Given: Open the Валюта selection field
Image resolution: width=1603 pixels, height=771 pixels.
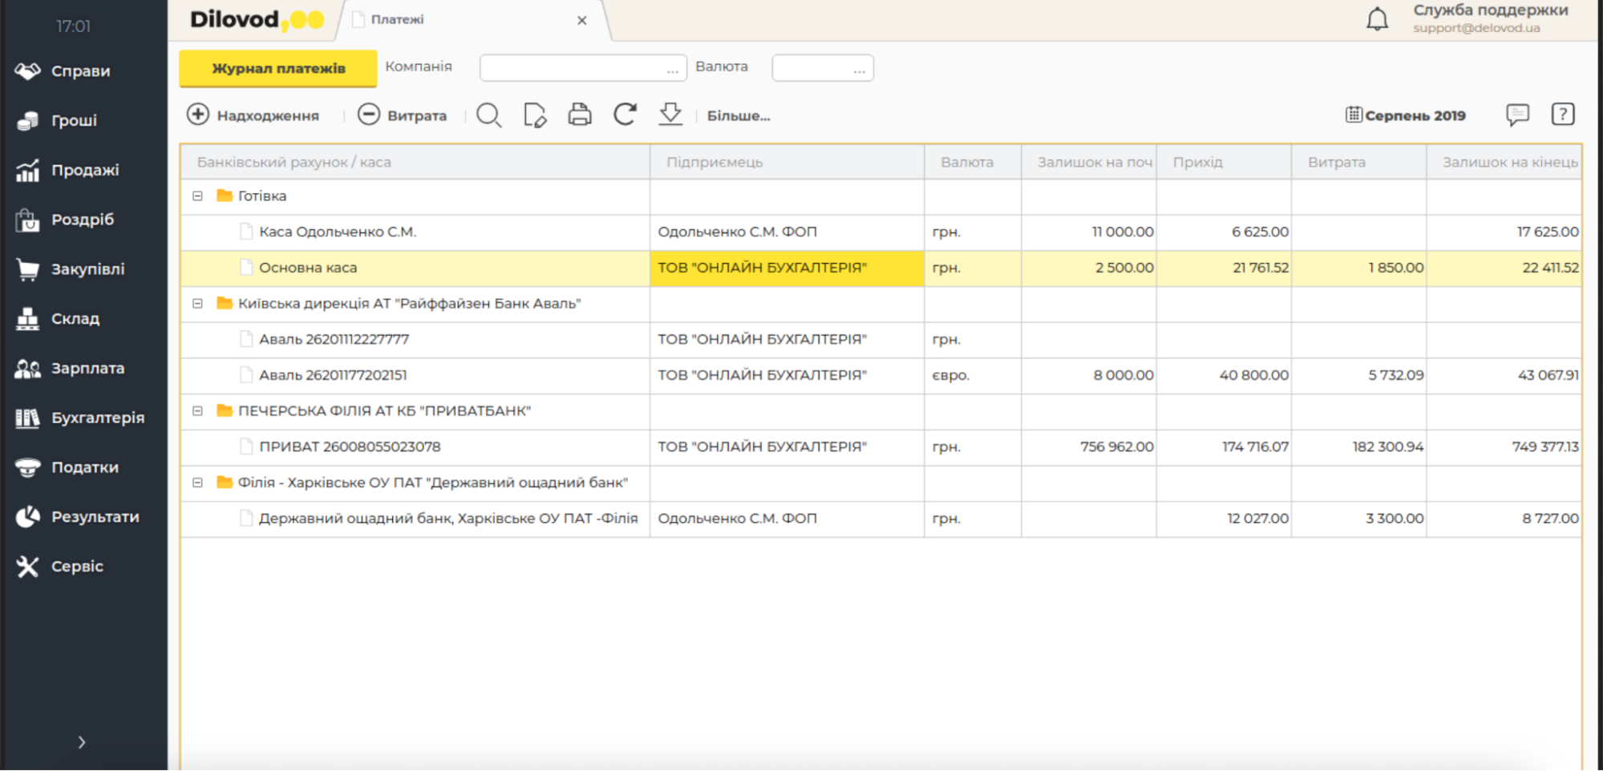Looking at the screenshot, I should point(823,68).
